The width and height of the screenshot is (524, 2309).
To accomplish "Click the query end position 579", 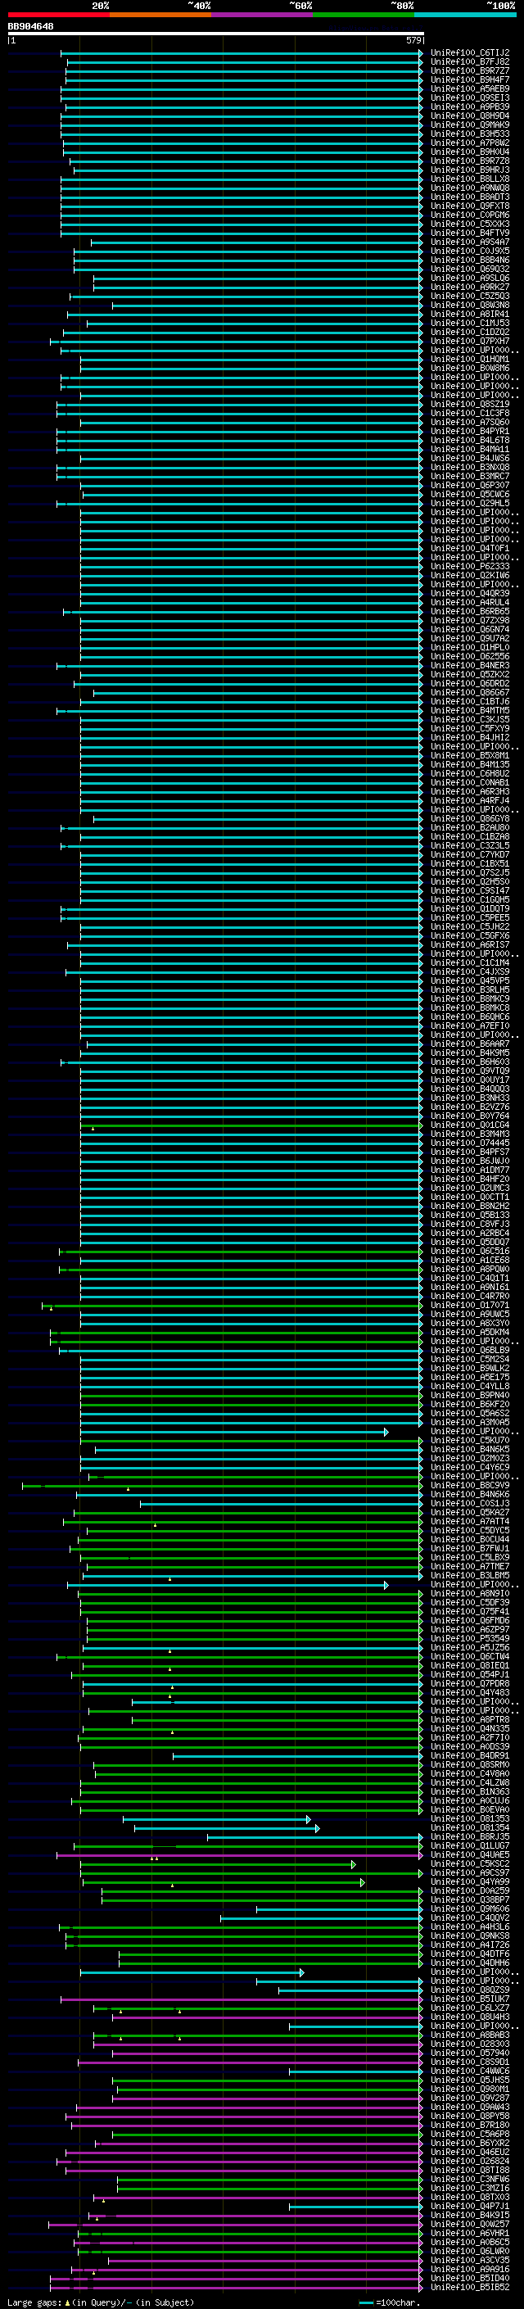I will 413,40.
